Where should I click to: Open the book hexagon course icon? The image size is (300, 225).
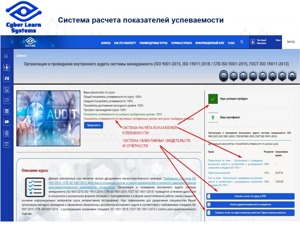click(x=224, y=76)
